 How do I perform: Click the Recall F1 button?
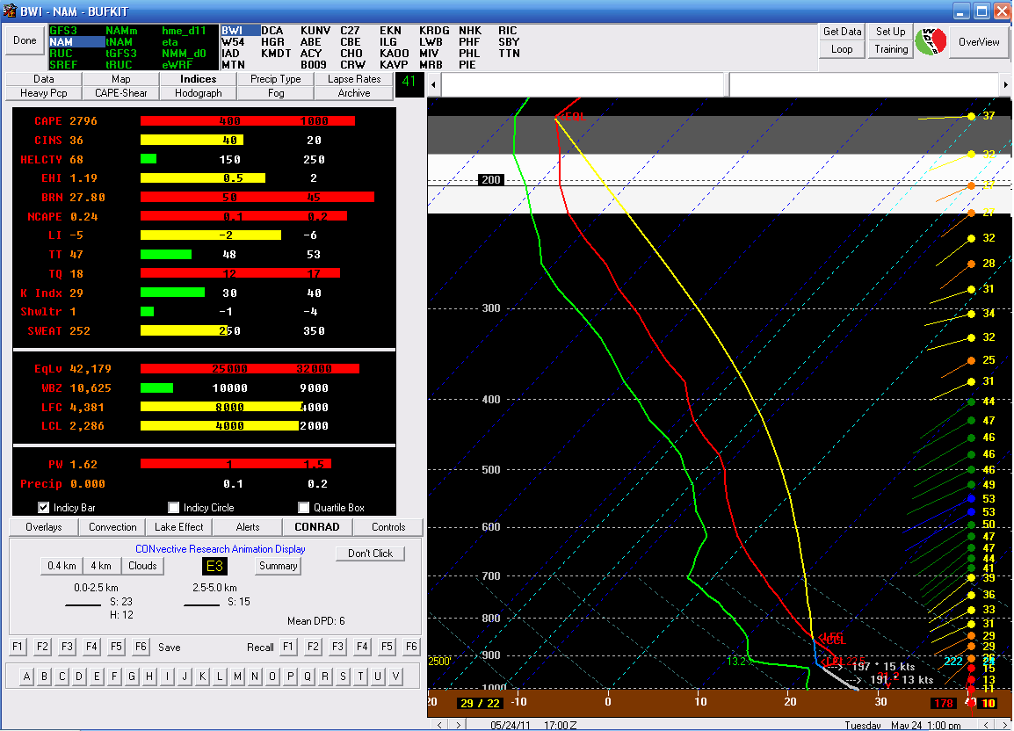(x=288, y=647)
